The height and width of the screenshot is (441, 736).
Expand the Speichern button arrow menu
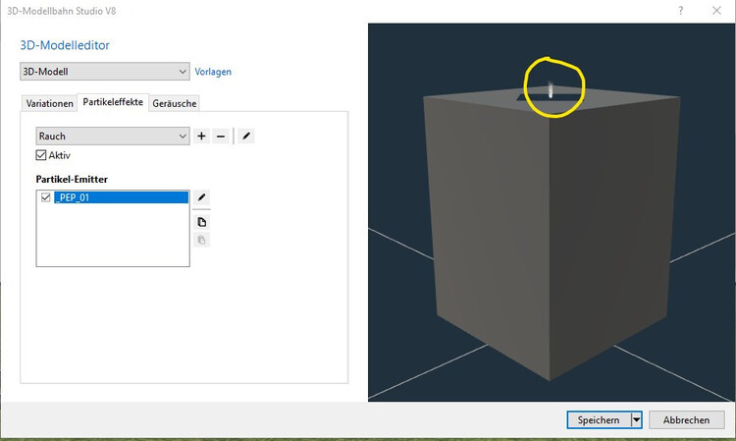click(636, 419)
